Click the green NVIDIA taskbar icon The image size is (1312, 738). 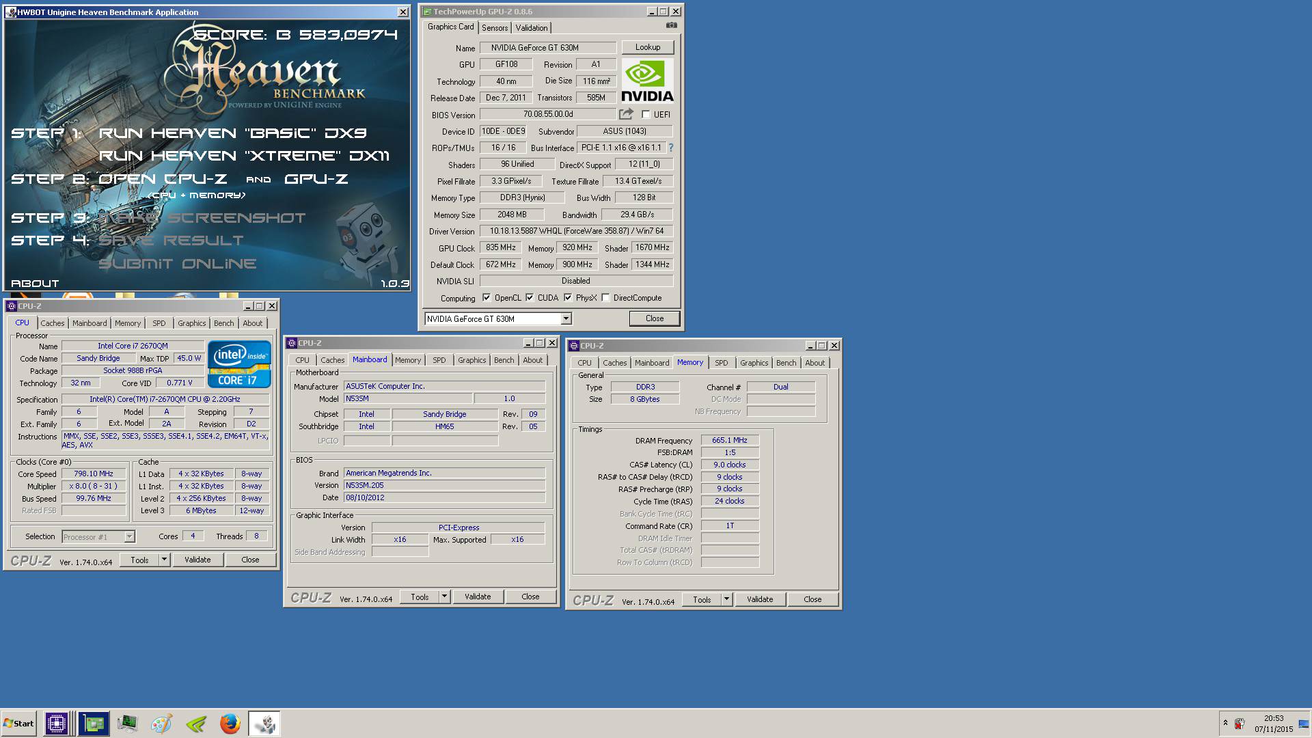(196, 723)
